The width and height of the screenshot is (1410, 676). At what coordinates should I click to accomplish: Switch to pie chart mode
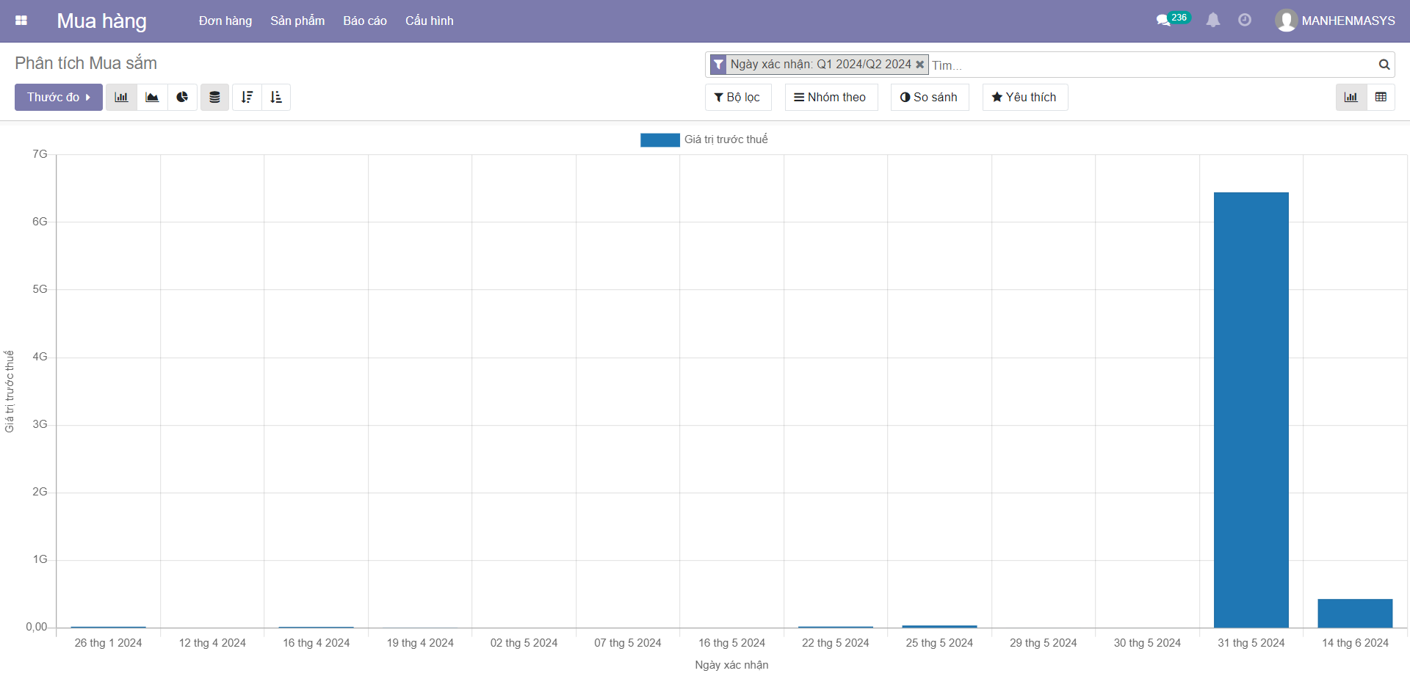pos(182,97)
